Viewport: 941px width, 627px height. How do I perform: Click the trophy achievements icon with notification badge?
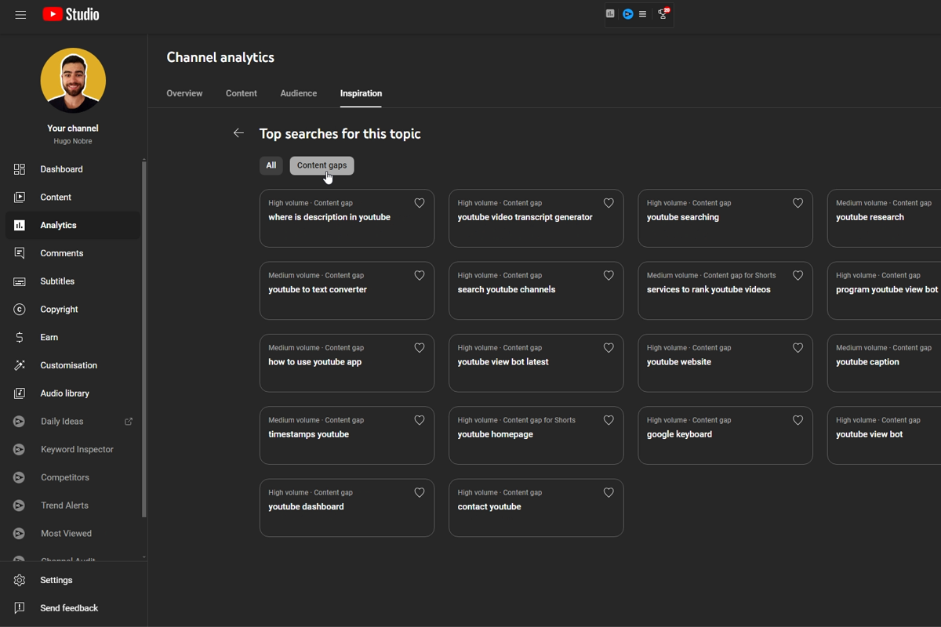click(x=661, y=14)
